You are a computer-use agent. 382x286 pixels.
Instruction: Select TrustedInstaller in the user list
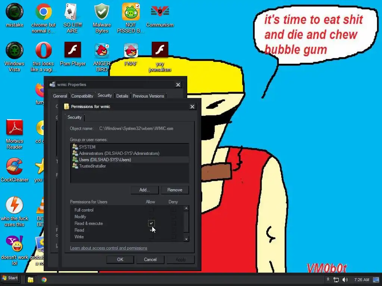tap(129, 166)
